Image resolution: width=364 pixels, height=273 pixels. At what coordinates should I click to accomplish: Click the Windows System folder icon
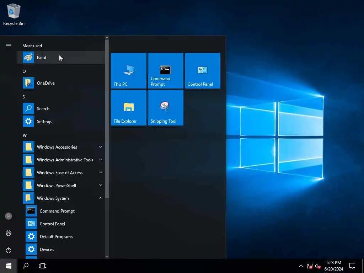(x=28, y=198)
